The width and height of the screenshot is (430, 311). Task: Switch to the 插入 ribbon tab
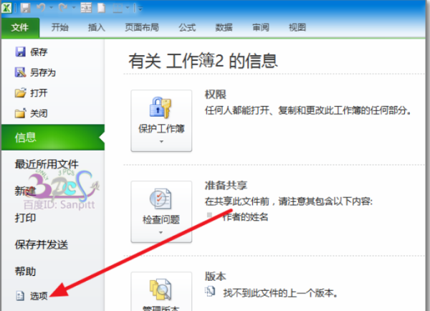click(x=96, y=27)
